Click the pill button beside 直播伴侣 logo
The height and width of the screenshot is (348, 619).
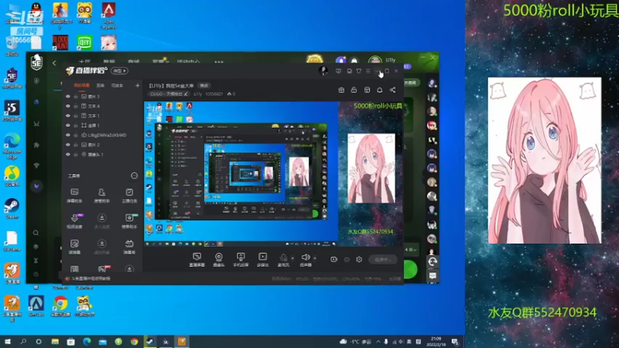pos(119,70)
